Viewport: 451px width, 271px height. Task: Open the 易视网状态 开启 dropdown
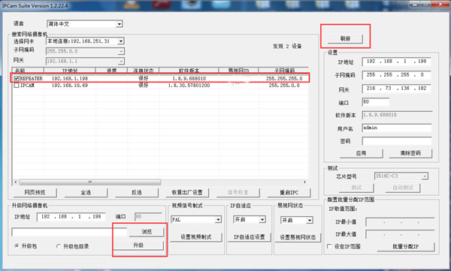tap(309, 221)
